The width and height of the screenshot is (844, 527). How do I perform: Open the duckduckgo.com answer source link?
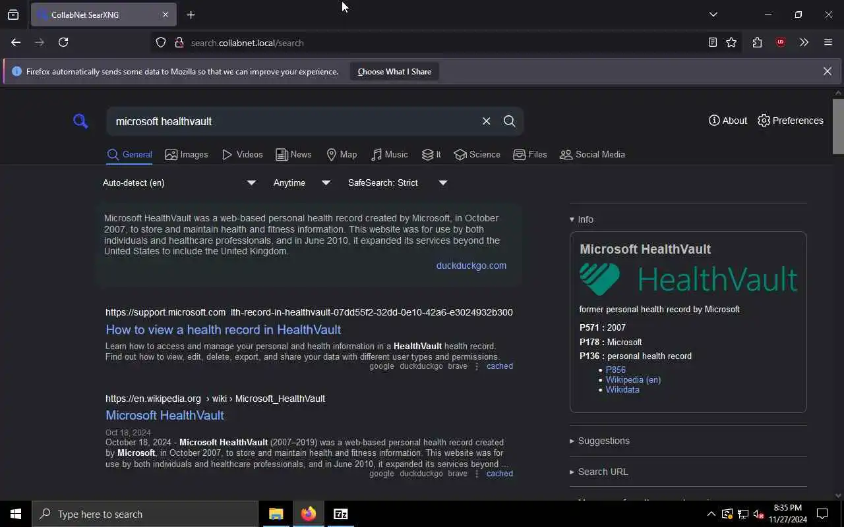click(471, 265)
